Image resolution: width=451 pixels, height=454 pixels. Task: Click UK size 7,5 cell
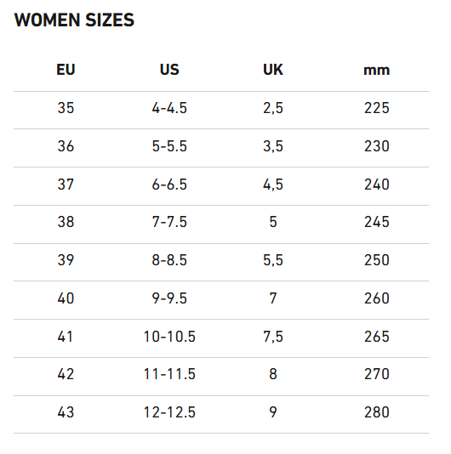pyautogui.click(x=273, y=337)
